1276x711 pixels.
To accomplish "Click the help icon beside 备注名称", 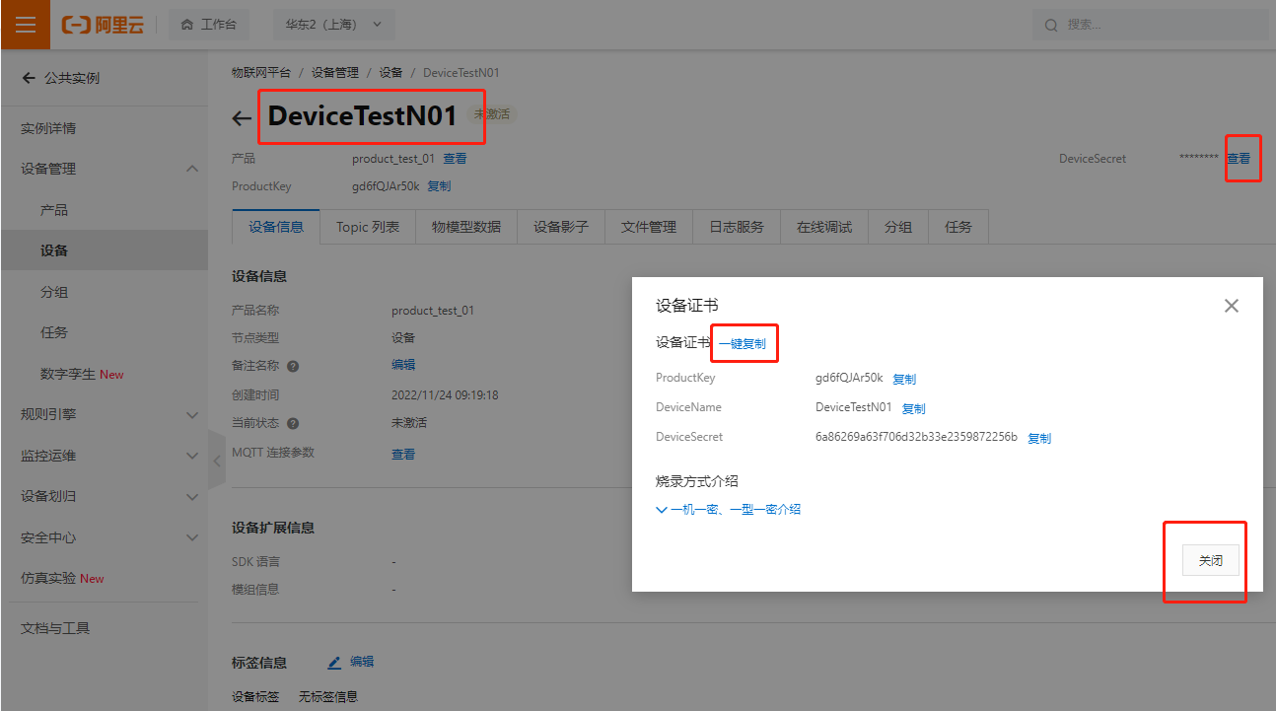I will click(x=293, y=366).
